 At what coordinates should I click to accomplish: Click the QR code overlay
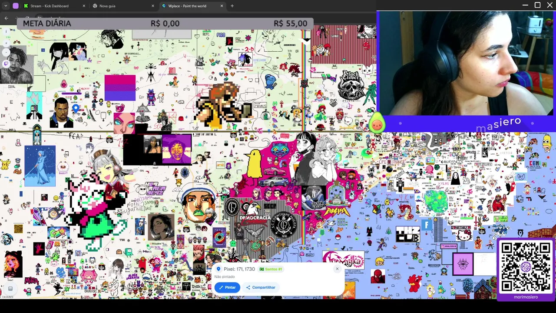coord(526,267)
